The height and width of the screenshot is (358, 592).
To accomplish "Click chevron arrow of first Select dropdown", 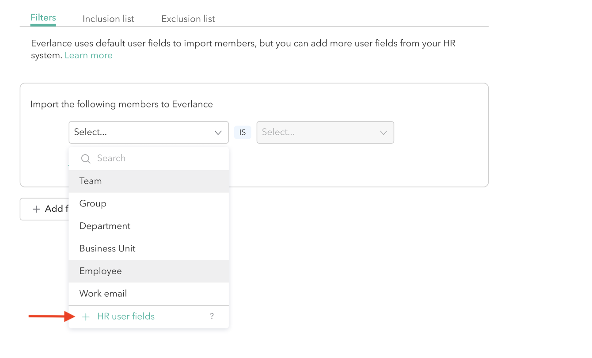I will coord(218,133).
